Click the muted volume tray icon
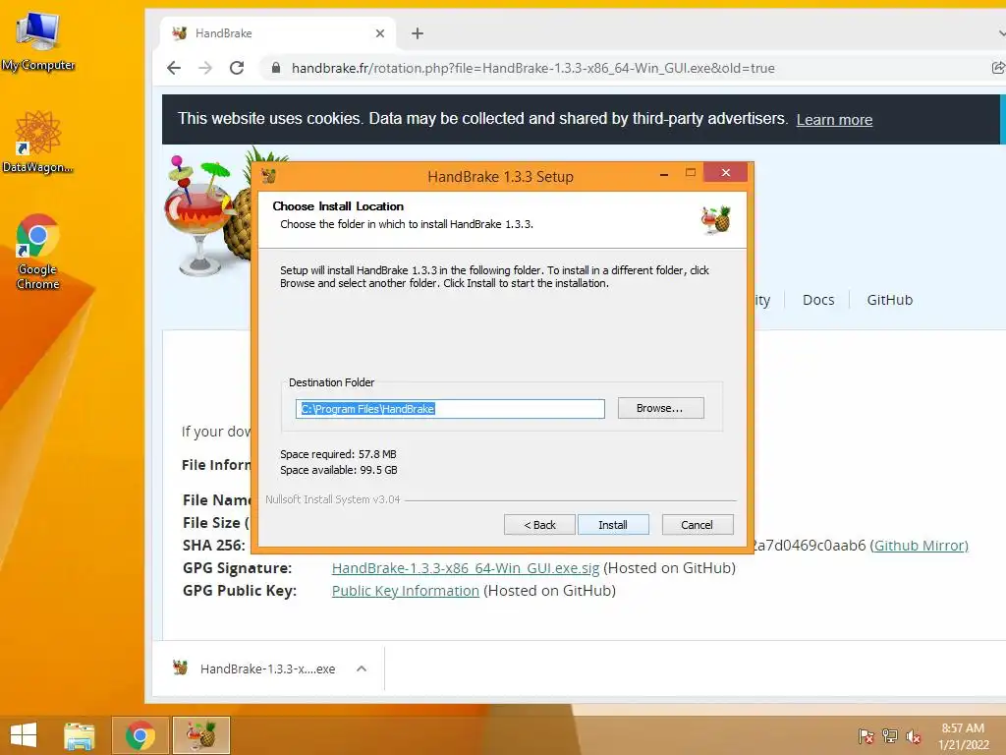1006x755 pixels. pos(913,735)
